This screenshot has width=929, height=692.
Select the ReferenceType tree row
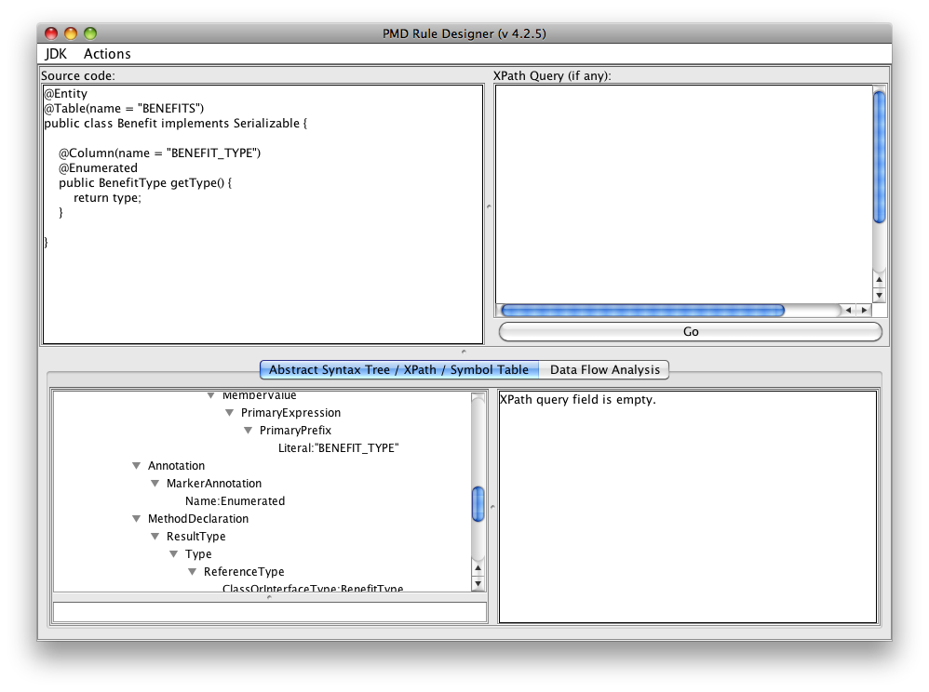(x=244, y=572)
